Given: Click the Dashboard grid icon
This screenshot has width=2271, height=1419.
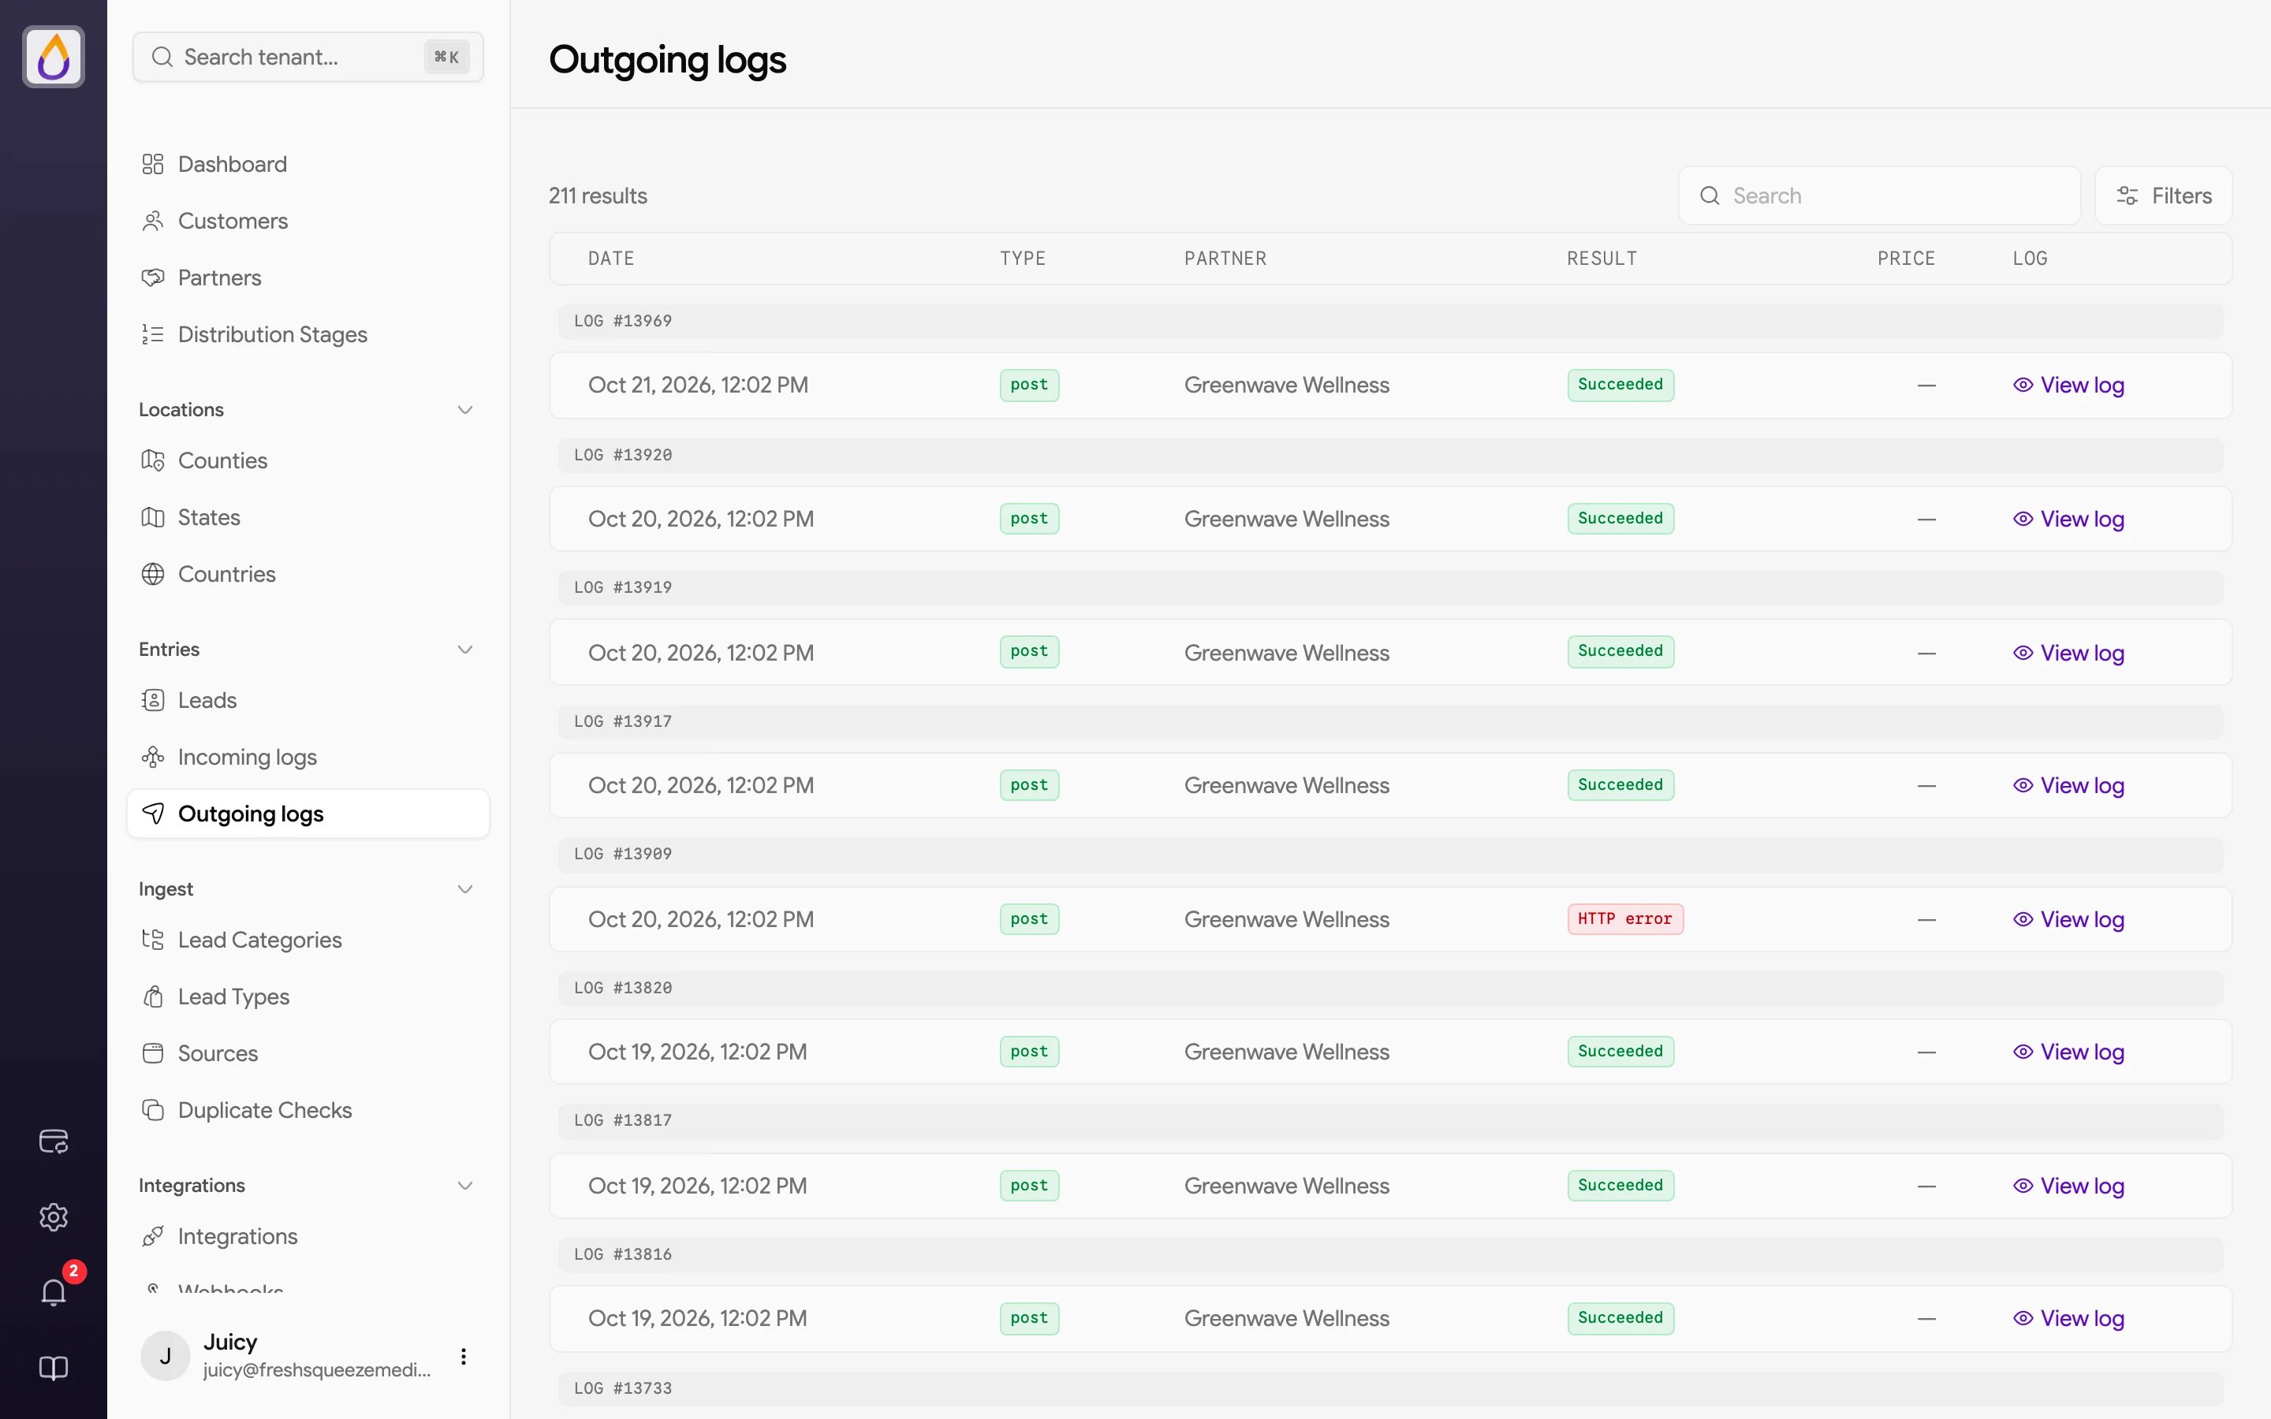Looking at the screenshot, I should [x=153, y=164].
